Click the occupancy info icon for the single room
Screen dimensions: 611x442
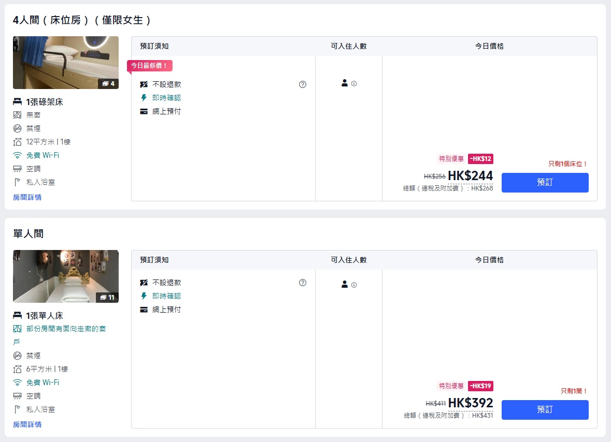(x=354, y=285)
